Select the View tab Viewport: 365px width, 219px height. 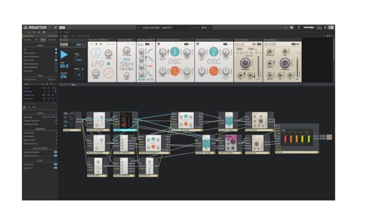43,40
